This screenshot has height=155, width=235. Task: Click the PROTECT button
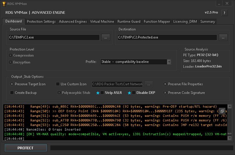(x=26, y=148)
